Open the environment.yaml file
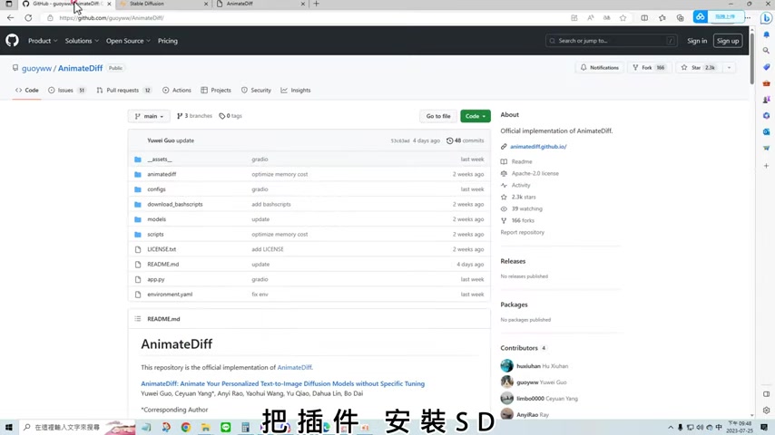The height and width of the screenshot is (435, 775). [x=170, y=295]
